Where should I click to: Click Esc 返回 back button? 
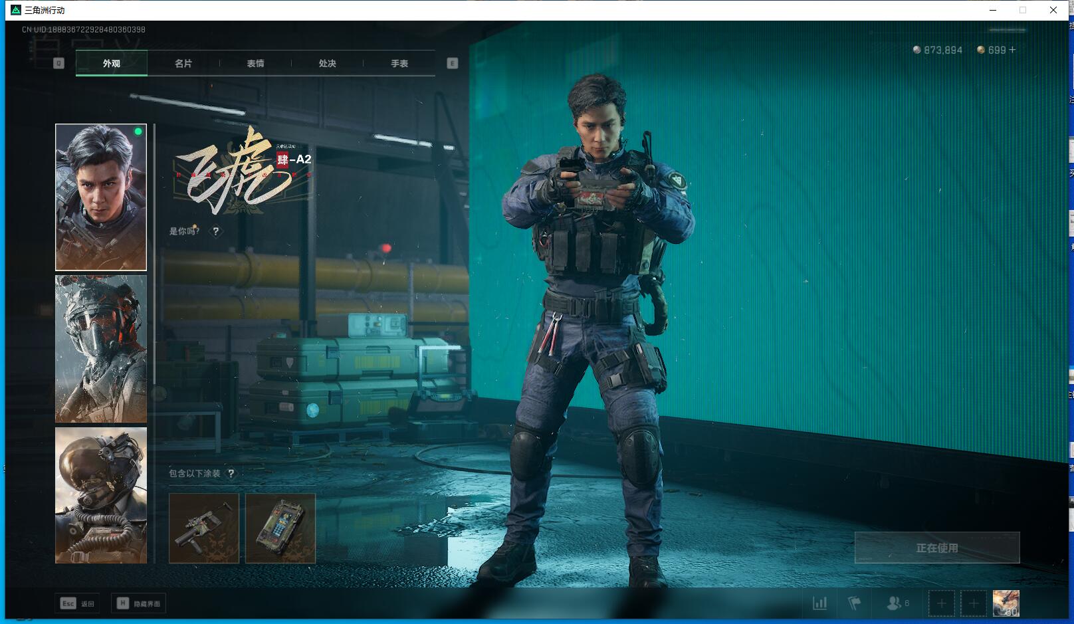78,603
